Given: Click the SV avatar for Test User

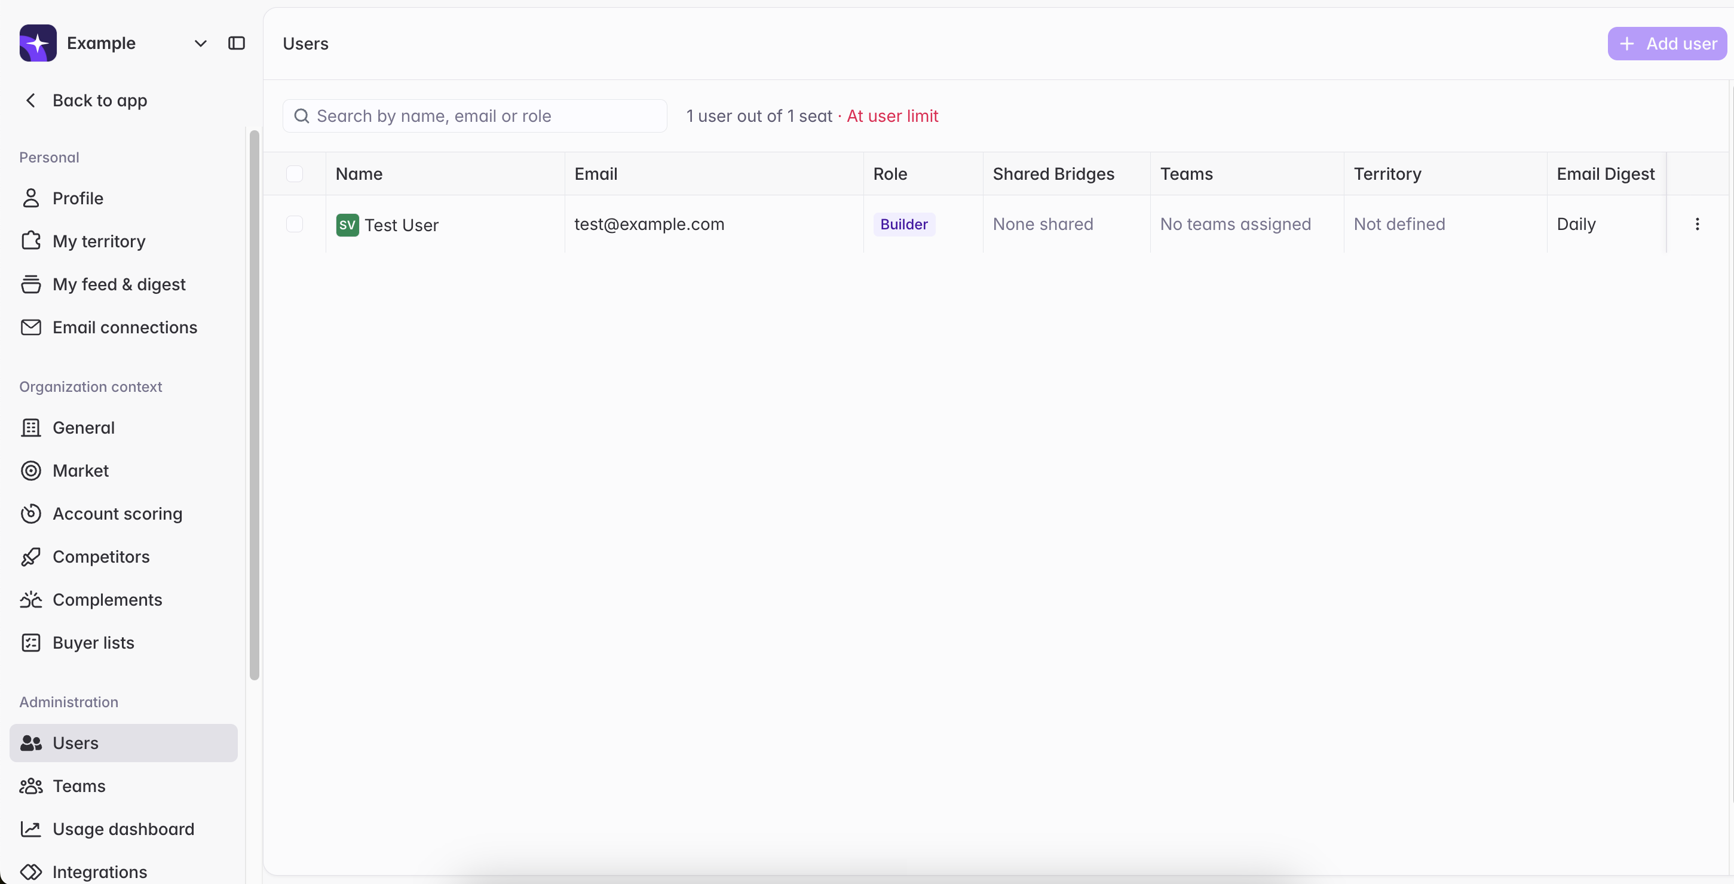Looking at the screenshot, I should point(347,225).
